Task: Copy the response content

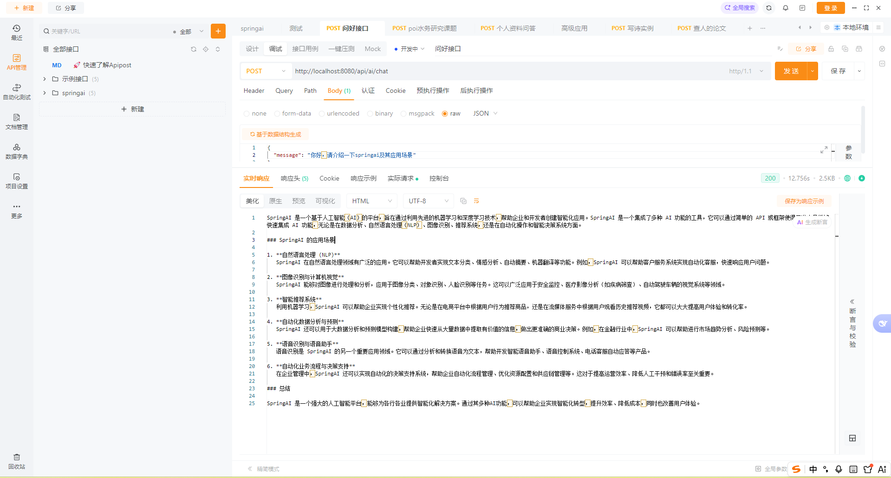Action: click(463, 201)
